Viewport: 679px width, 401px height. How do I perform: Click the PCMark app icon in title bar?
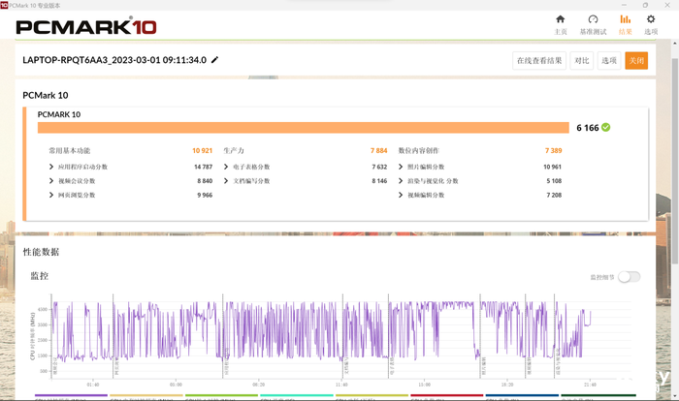coord(6,5)
